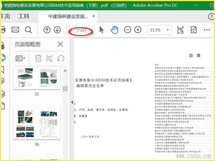
Task: Click the thumbnail panel scrollbar handle
Action: pos(65,89)
